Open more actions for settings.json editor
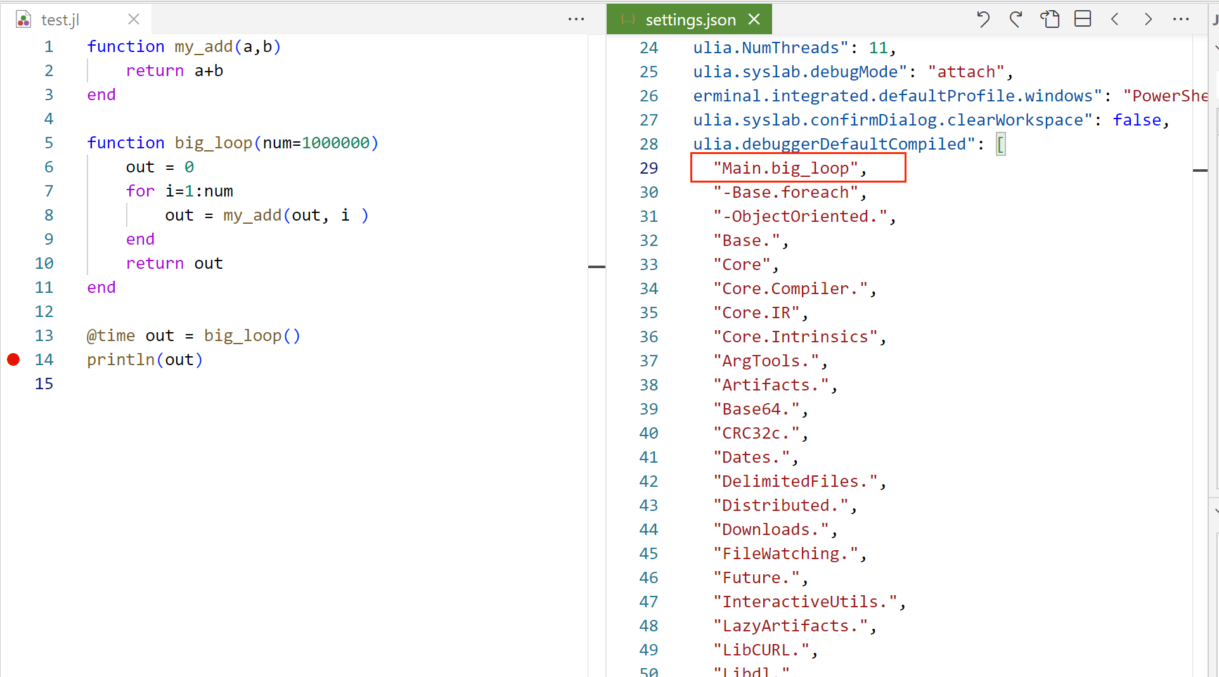1219x677 pixels. pyautogui.click(x=1181, y=20)
